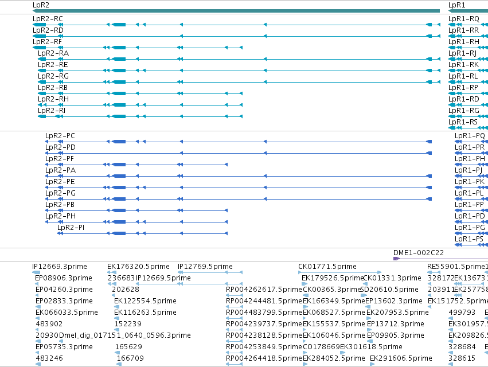Click the LpR2-PI label
This screenshot has height=367, width=488.
point(71,228)
